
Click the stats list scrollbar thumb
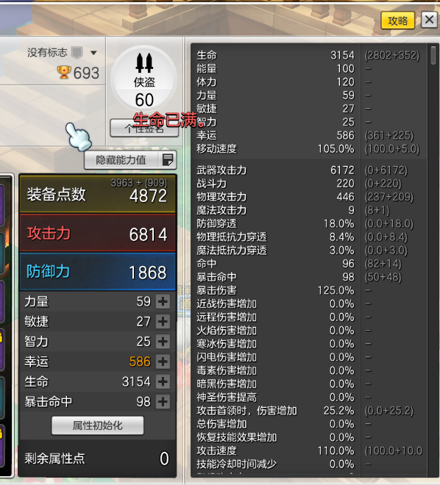433,55
